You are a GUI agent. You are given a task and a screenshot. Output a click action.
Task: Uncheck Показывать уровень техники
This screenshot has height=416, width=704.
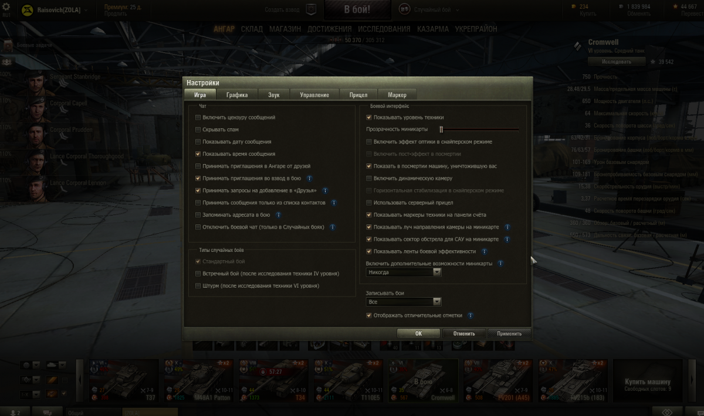pyautogui.click(x=369, y=117)
